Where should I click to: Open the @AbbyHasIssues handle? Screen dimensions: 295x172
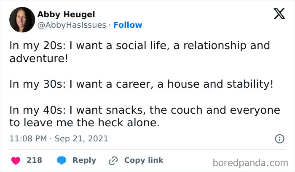pyautogui.click(x=72, y=25)
